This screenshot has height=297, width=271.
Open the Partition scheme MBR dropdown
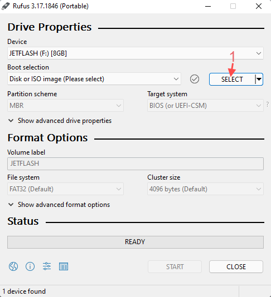65,106
